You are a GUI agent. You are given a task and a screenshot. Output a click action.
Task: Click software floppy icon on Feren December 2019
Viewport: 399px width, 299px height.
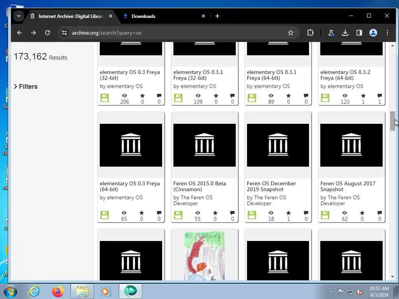[252, 215]
